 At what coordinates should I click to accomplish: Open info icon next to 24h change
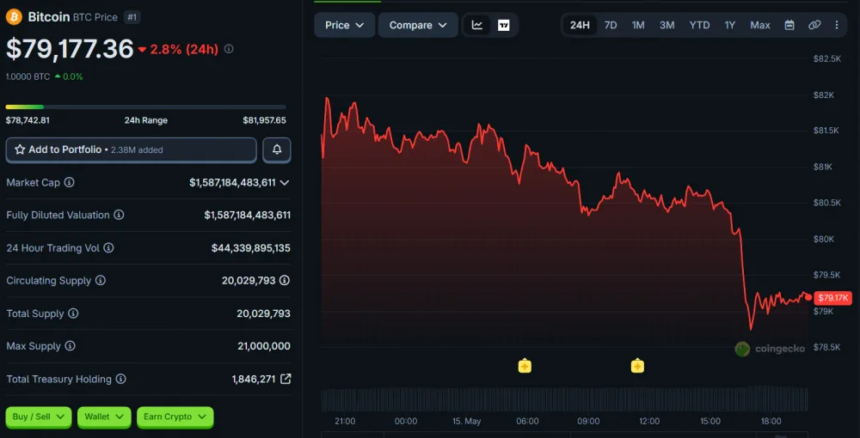pos(230,49)
